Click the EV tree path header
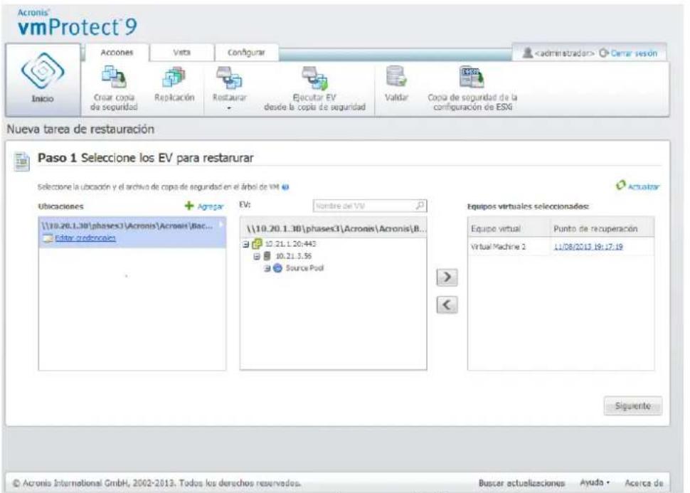 [333, 228]
